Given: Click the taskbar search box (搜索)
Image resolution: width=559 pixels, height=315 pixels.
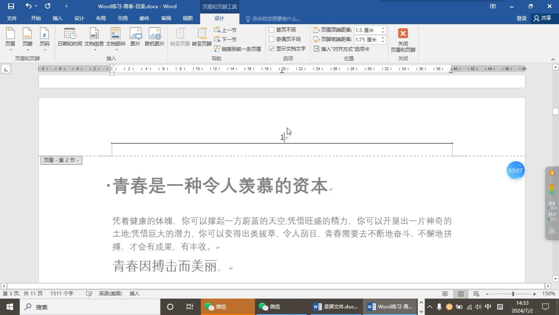Looking at the screenshot, I should 90,307.
